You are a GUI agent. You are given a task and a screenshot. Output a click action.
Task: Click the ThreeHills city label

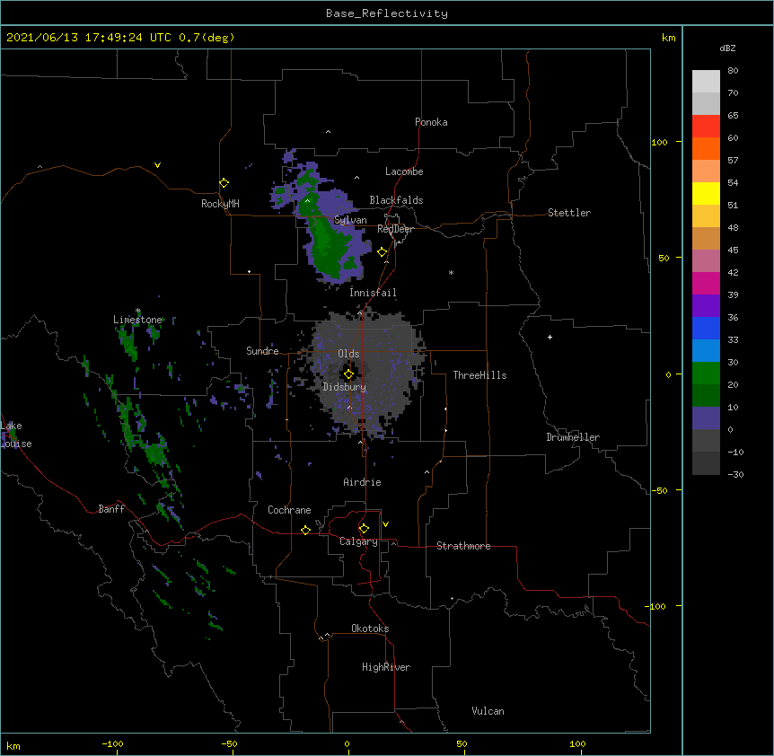tap(479, 375)
